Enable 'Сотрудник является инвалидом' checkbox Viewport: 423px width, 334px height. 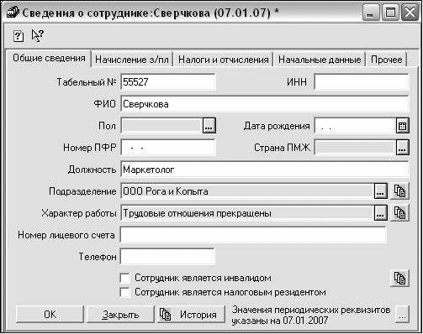(124, 278)
